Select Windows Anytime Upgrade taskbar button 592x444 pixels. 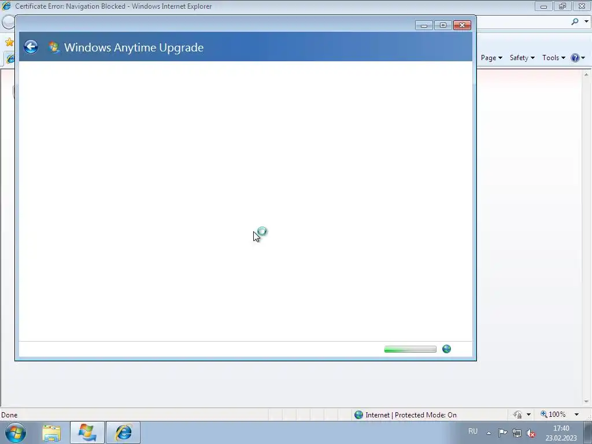87,432
